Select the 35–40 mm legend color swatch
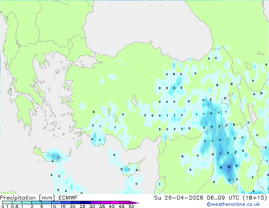The height and width of the screenshot is (208, 269). pyautogui.click(x=105, y=202)
